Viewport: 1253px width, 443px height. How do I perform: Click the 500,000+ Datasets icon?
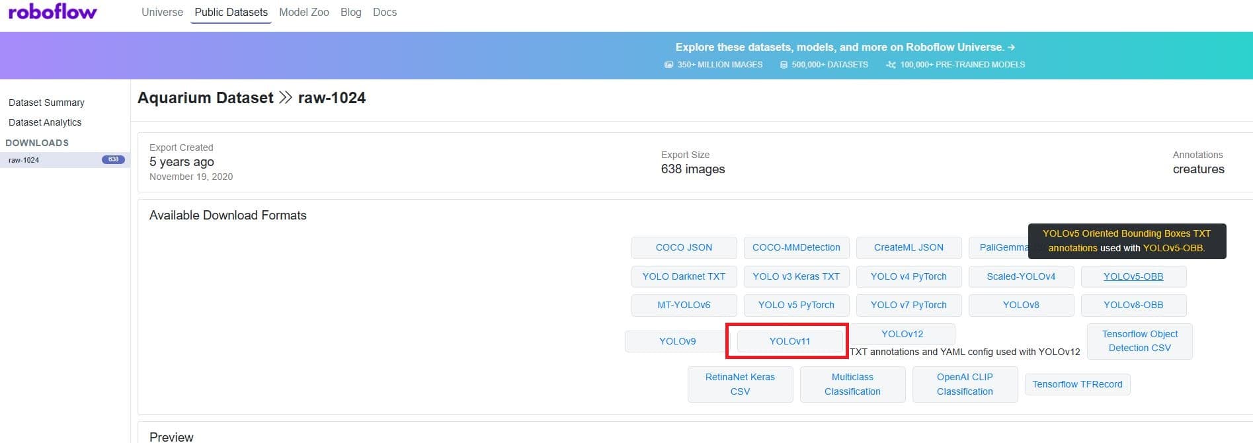(x=784, y=65)
